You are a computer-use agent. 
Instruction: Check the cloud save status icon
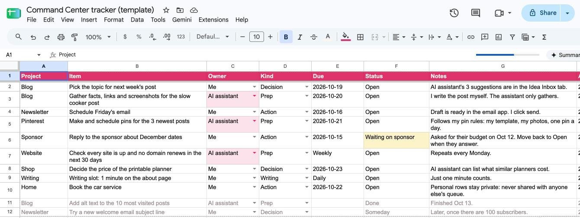point(194,10)
